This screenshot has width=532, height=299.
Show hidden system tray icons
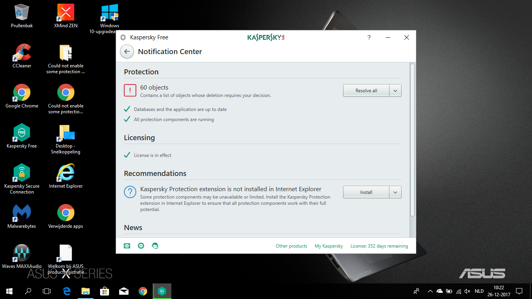tap(430, 291)
